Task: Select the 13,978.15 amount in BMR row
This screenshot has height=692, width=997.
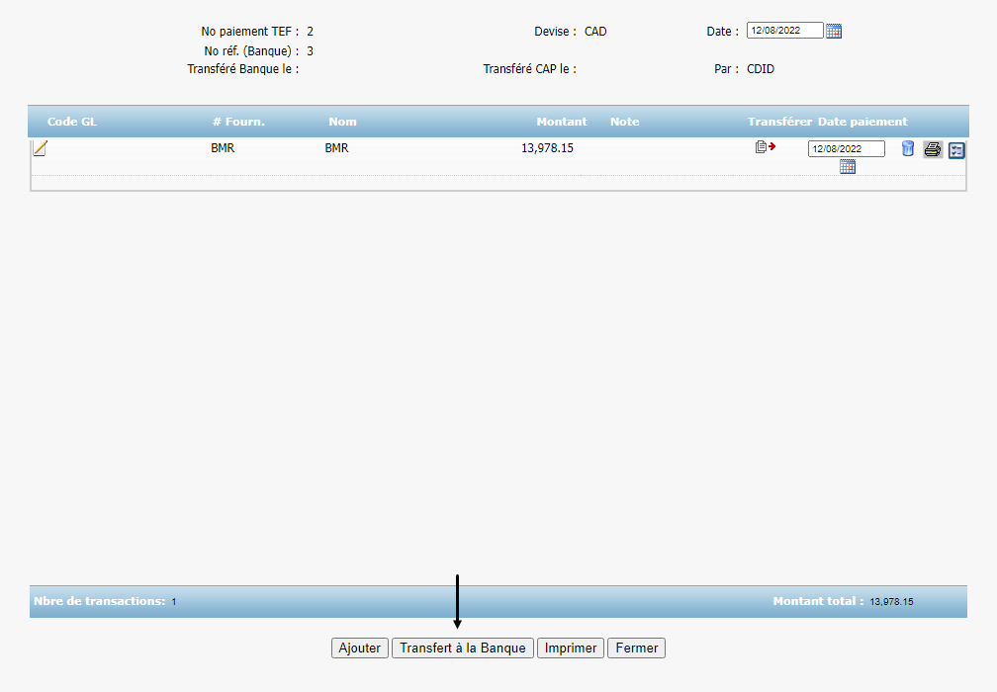Action: coord(547,148)
